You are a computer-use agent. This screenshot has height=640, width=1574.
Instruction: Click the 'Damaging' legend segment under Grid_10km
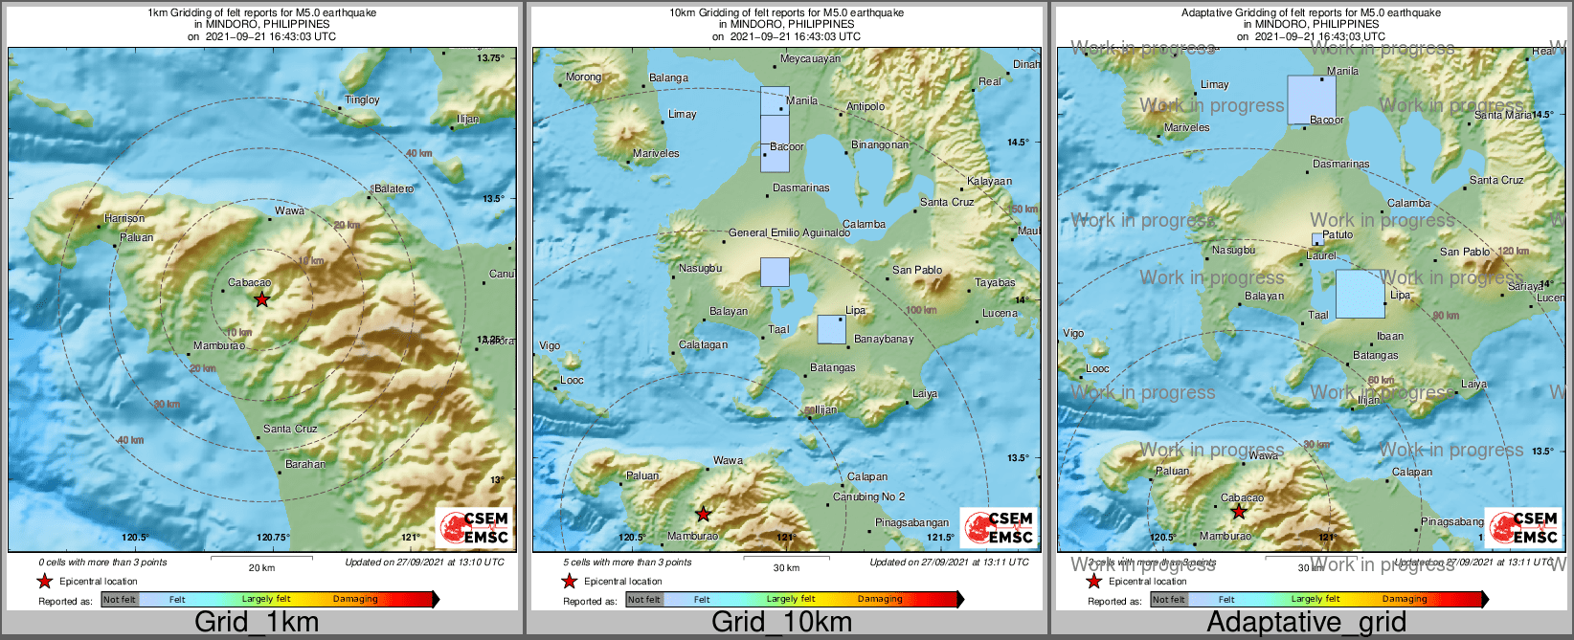point(880,599)
